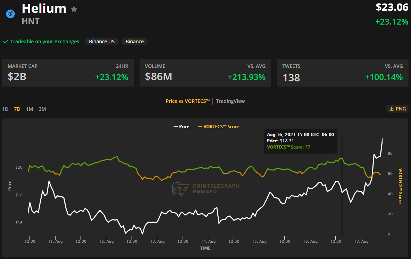The height and width of the screenshot is (259, 411).
Task: Open the Price vs VORTECS tab
Action: coord(187,101)
